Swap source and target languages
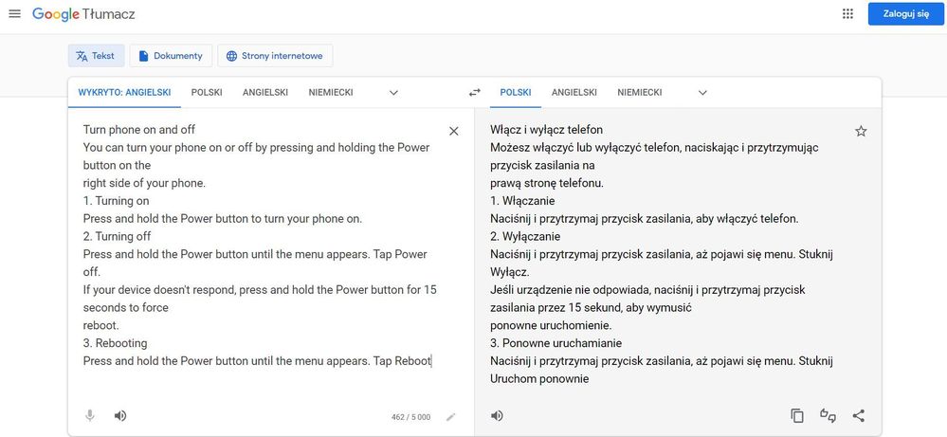 (x=474, y=93)
